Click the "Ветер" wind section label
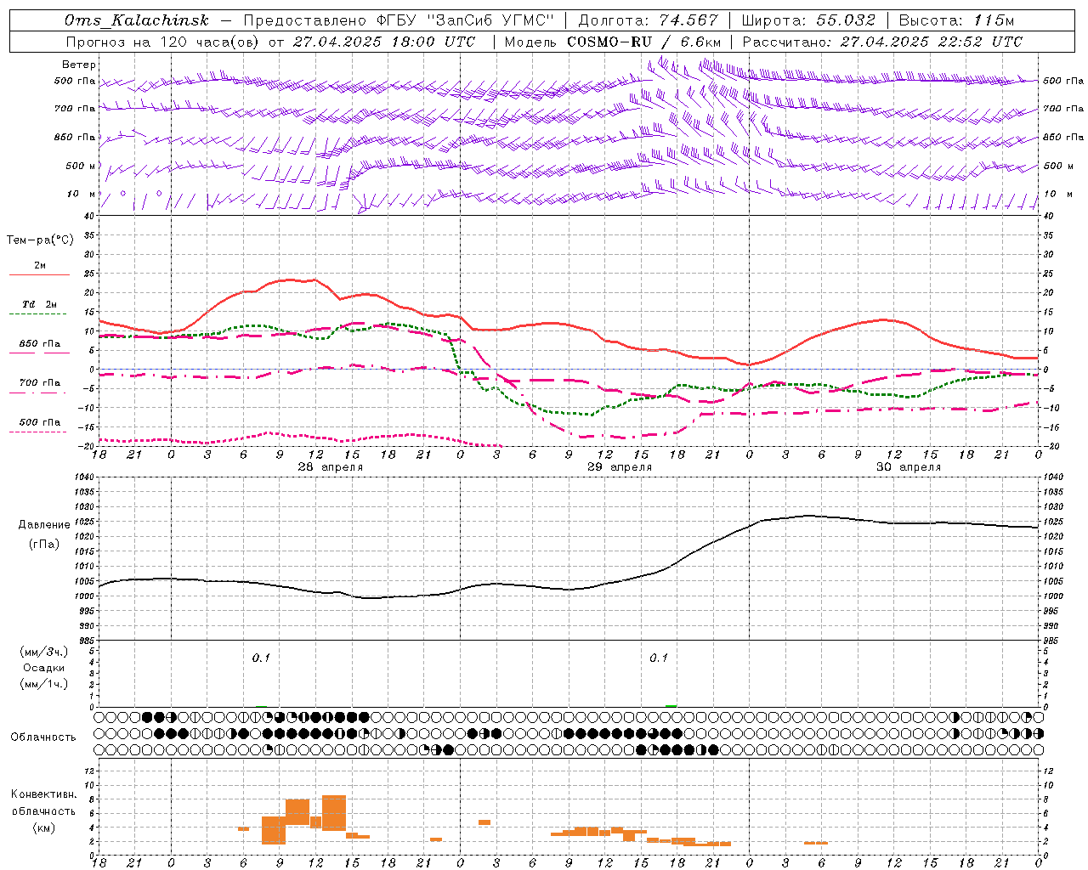The image size is (1088, 870). tap(79, 65)
